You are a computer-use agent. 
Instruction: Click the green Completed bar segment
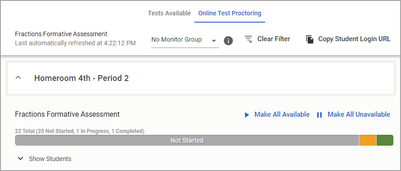point(385,140)
